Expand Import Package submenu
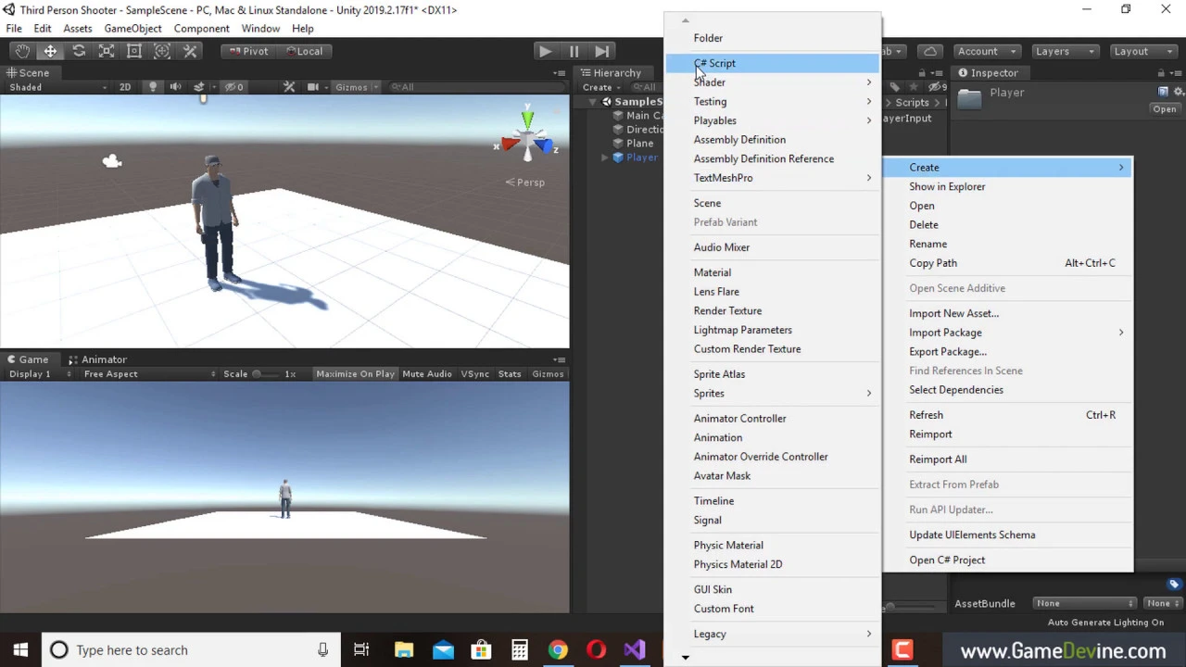This screenshot has height=667, width=1186. pos(1007,333)
